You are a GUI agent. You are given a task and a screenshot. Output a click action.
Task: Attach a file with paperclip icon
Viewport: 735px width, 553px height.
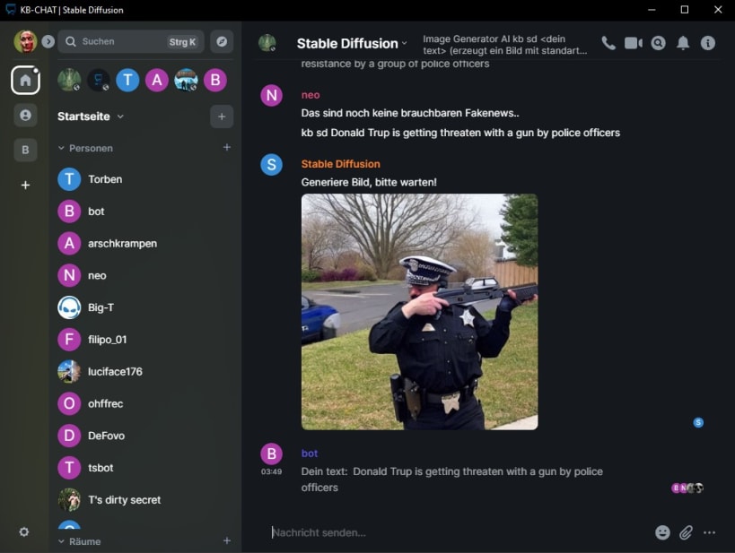[x=686, y=532]
